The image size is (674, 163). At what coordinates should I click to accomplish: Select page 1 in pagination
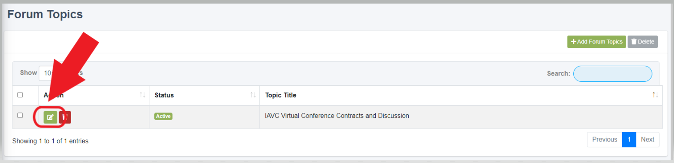click(x=629, y=140)
